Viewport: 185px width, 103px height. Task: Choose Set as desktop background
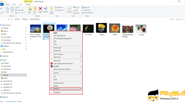coord(62,38)
